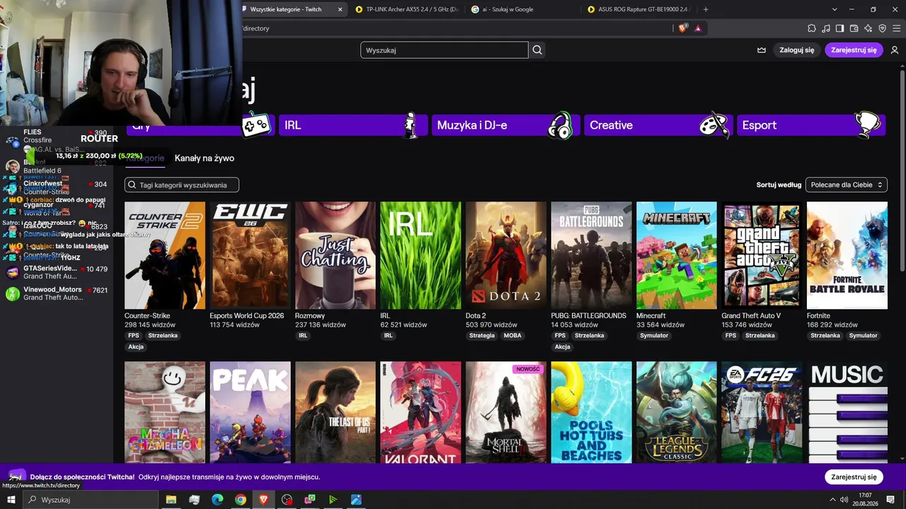Click the Brave Rewards triangle icon

point(698,28)
